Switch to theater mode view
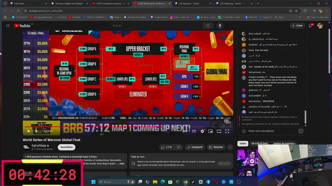Screen dimensions: 332x186 [x=219, y=131]
